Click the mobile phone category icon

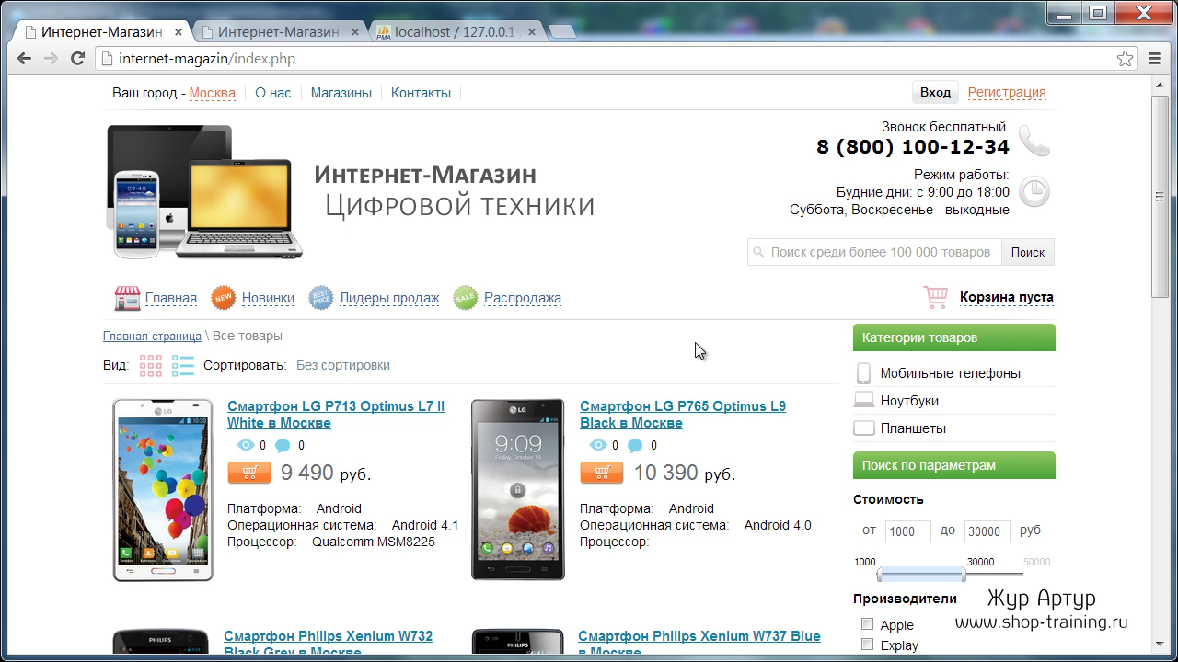863,373
